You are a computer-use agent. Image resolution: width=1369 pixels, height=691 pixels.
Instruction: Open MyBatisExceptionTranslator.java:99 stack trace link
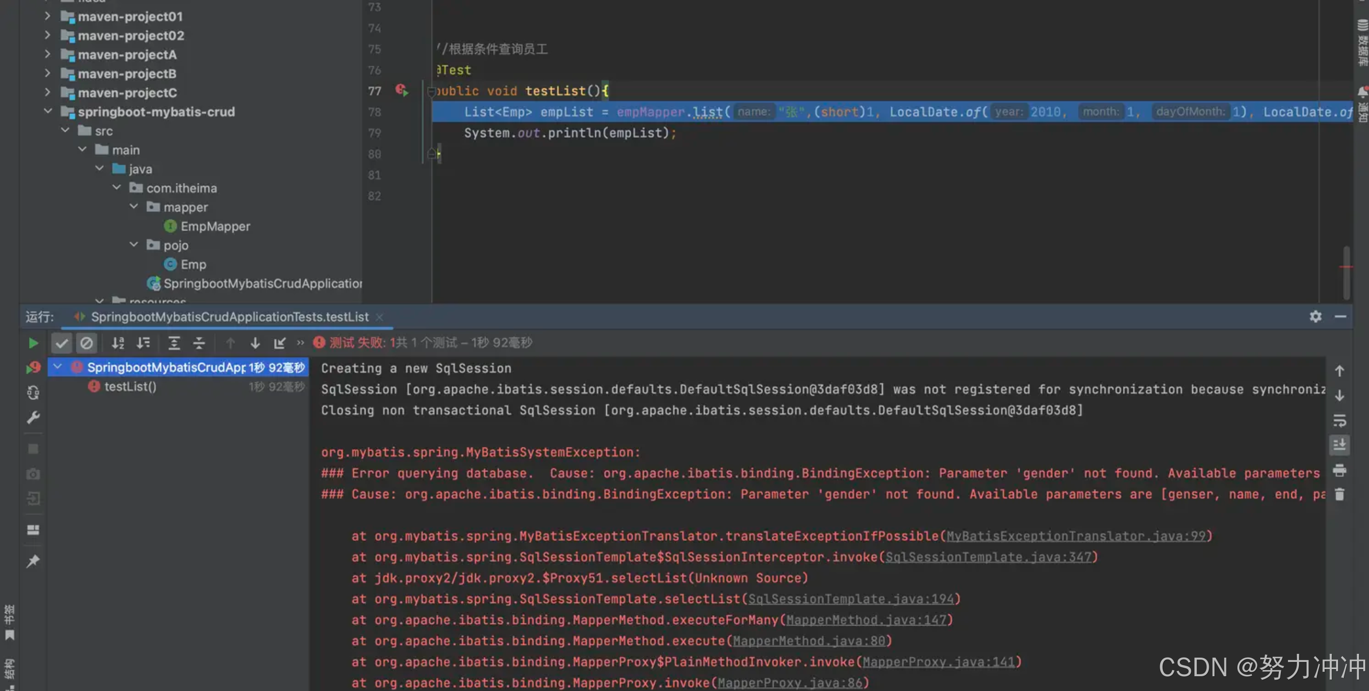(1076, 536)
